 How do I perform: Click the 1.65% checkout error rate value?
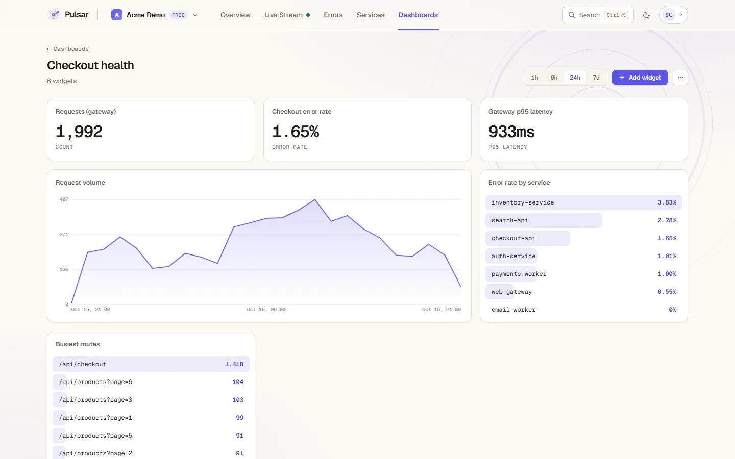tap(296, 132)
